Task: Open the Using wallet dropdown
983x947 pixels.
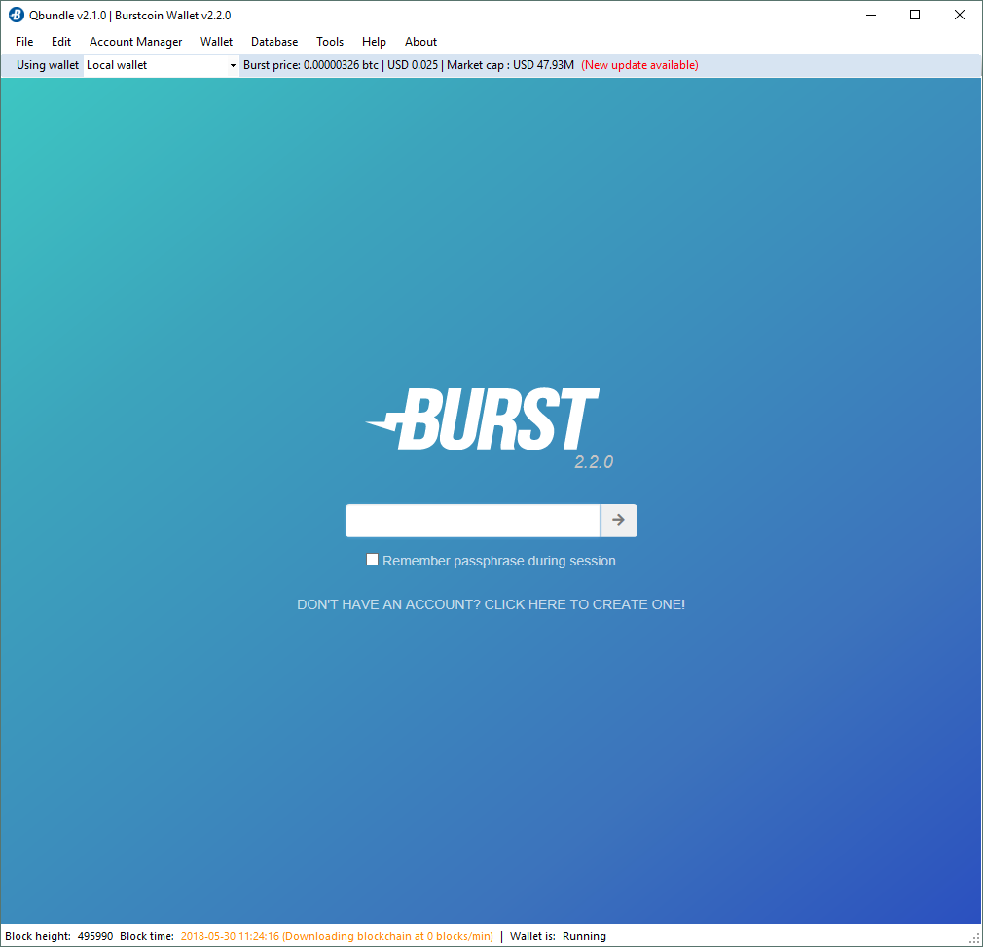Action: tap(162, 65)
